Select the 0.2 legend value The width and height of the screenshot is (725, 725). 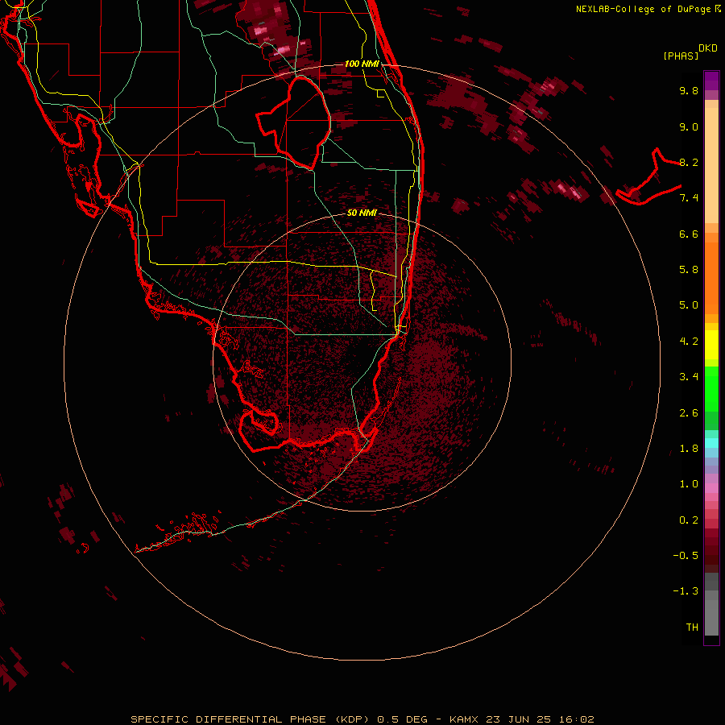point(689,520)
